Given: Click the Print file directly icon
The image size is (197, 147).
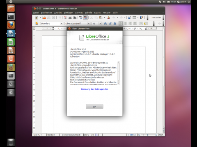Looking at the screenshot, I should coord(70,18).
